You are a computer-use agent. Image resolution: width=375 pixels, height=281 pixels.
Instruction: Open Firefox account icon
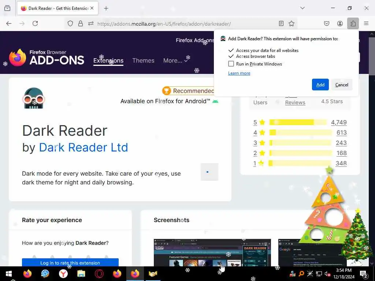click(x=340, y=23)
